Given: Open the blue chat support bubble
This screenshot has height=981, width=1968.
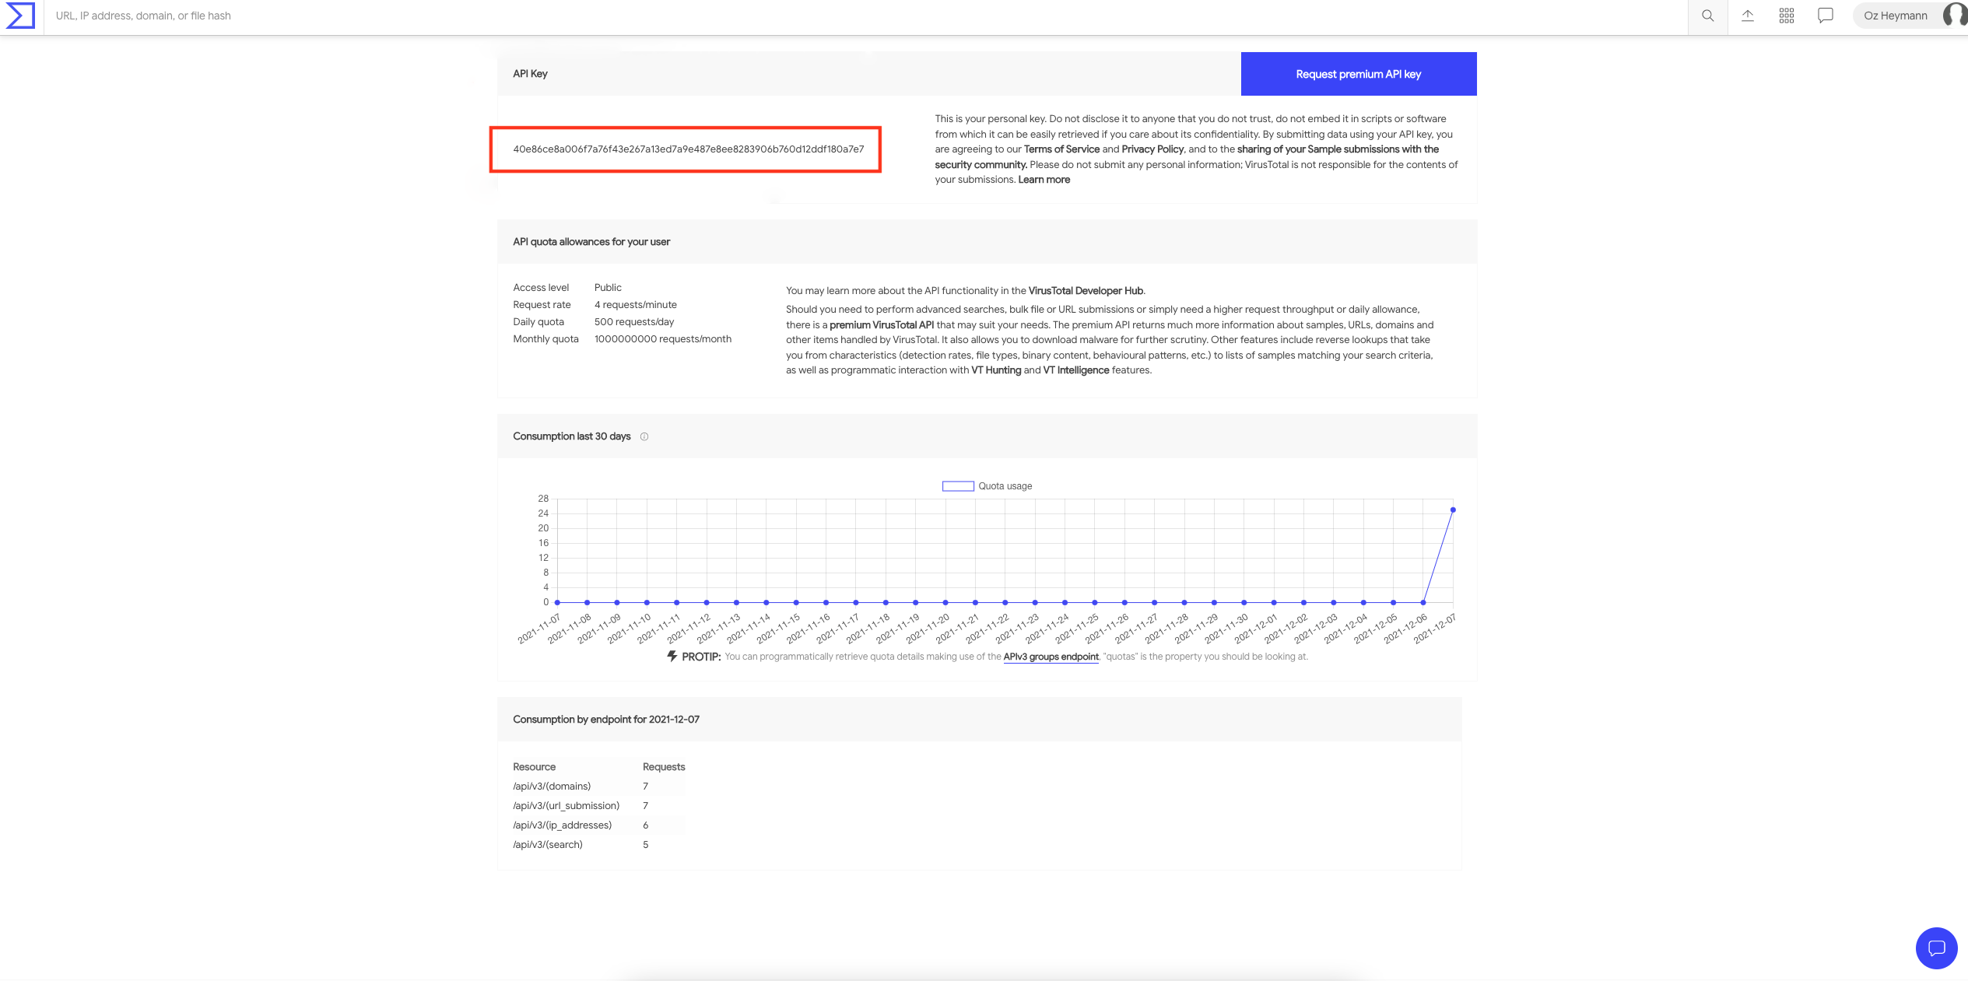Looking at the screenshot, I should (1936, 948).
